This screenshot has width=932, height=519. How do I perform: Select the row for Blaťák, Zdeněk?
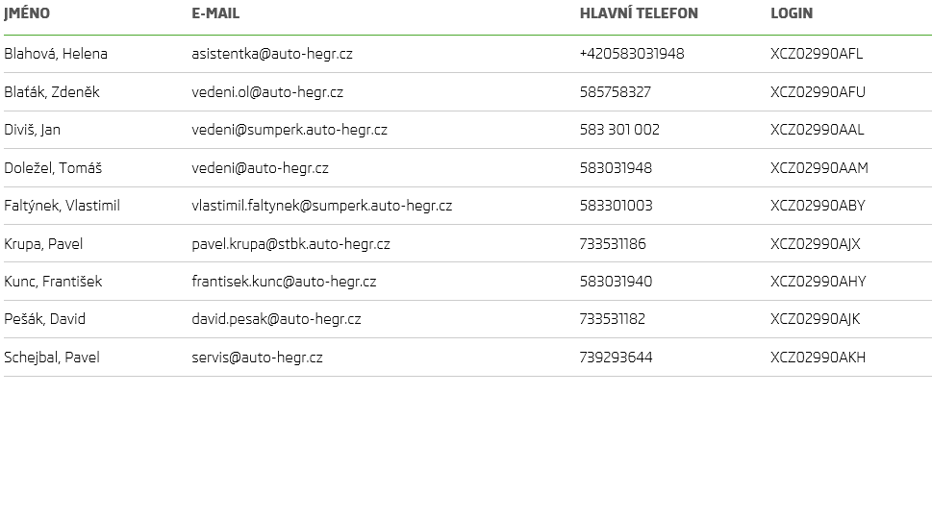[x=52, y=92]
